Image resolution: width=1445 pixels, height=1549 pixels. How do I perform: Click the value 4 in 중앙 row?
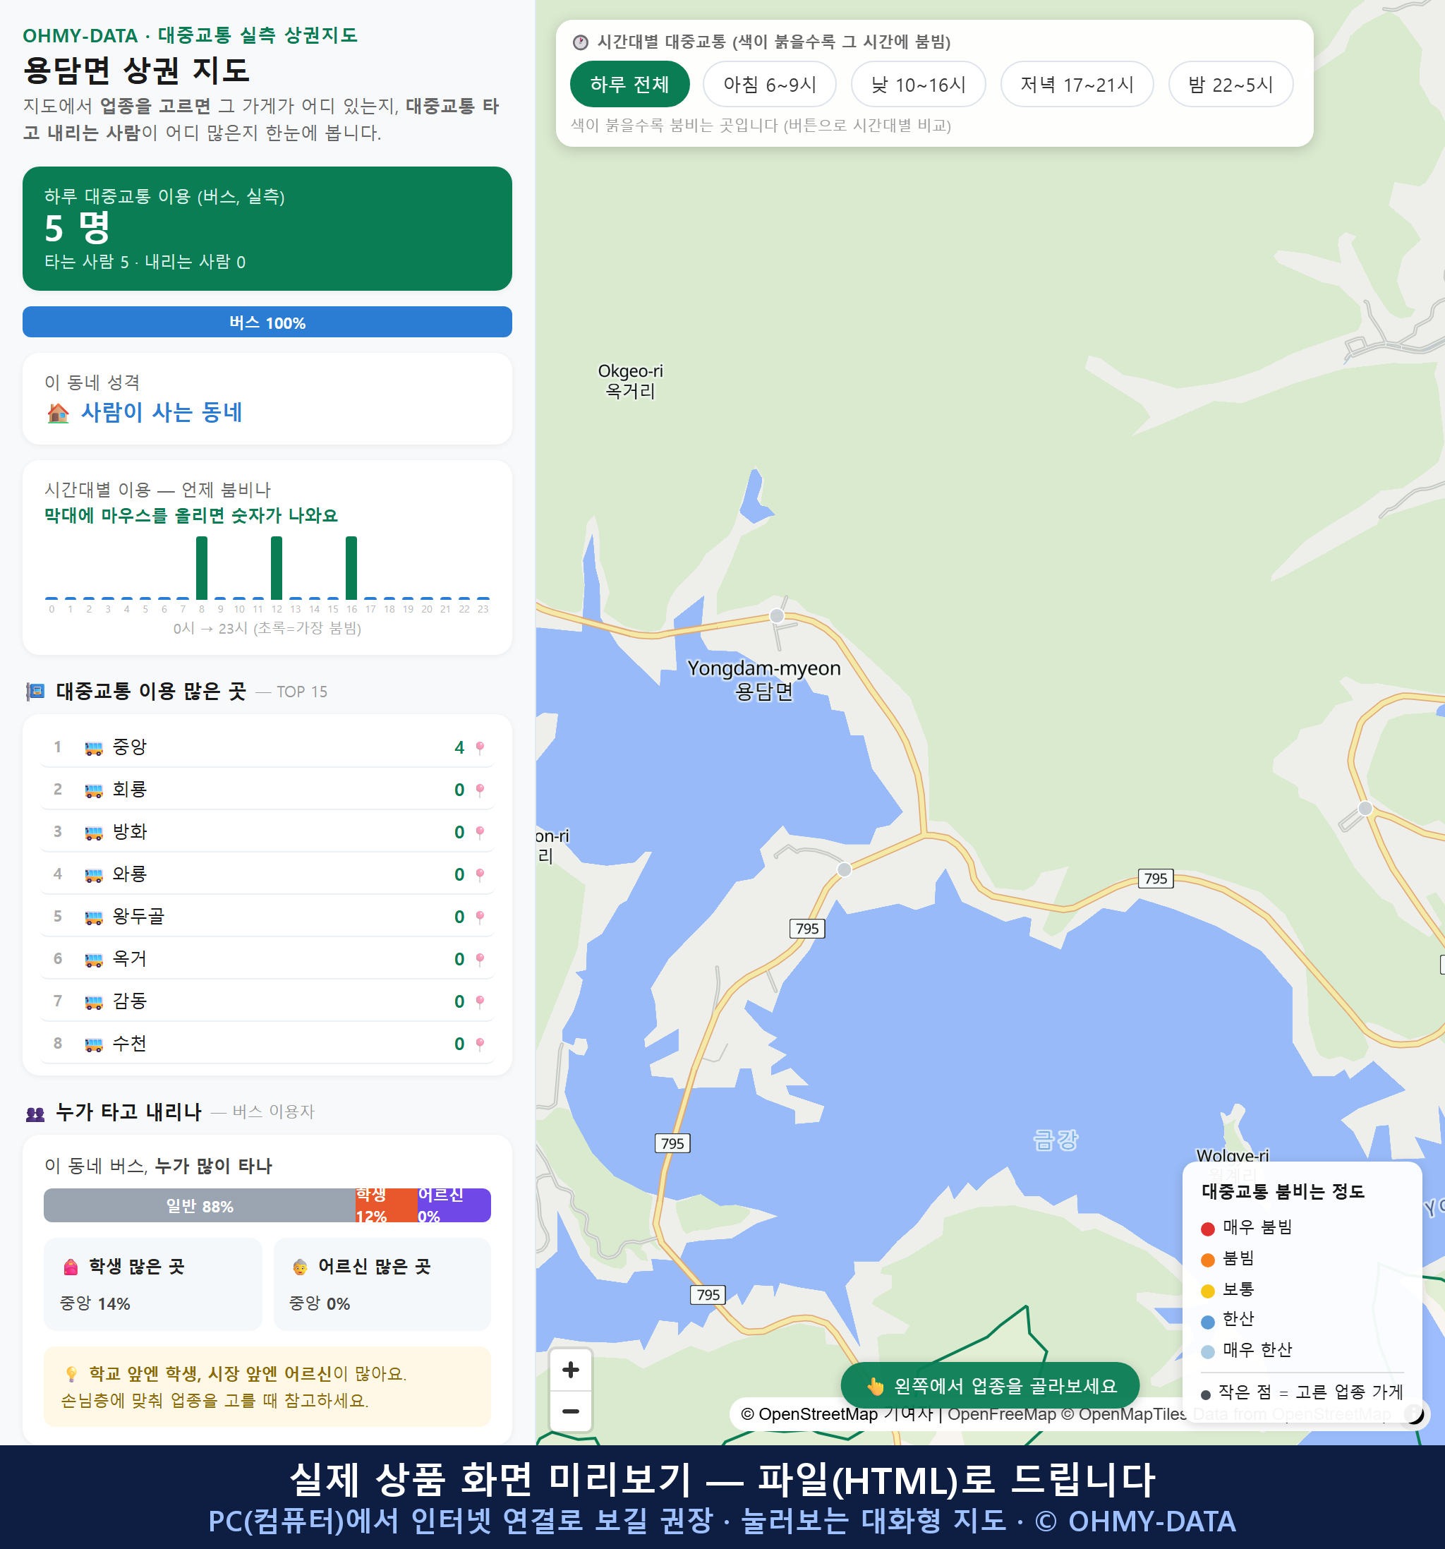pyautogui.click(x=459, y=747)
